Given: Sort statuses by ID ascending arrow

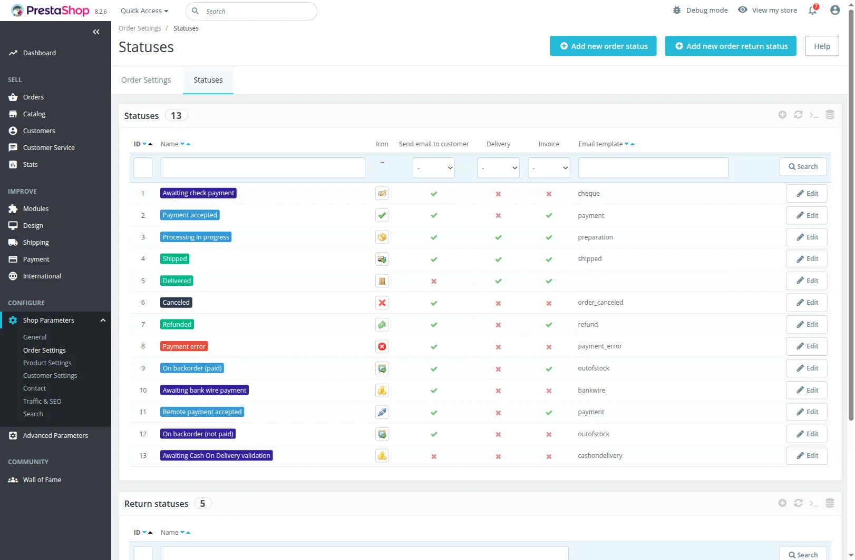Looking at the screenshot, I should [150, 144].
